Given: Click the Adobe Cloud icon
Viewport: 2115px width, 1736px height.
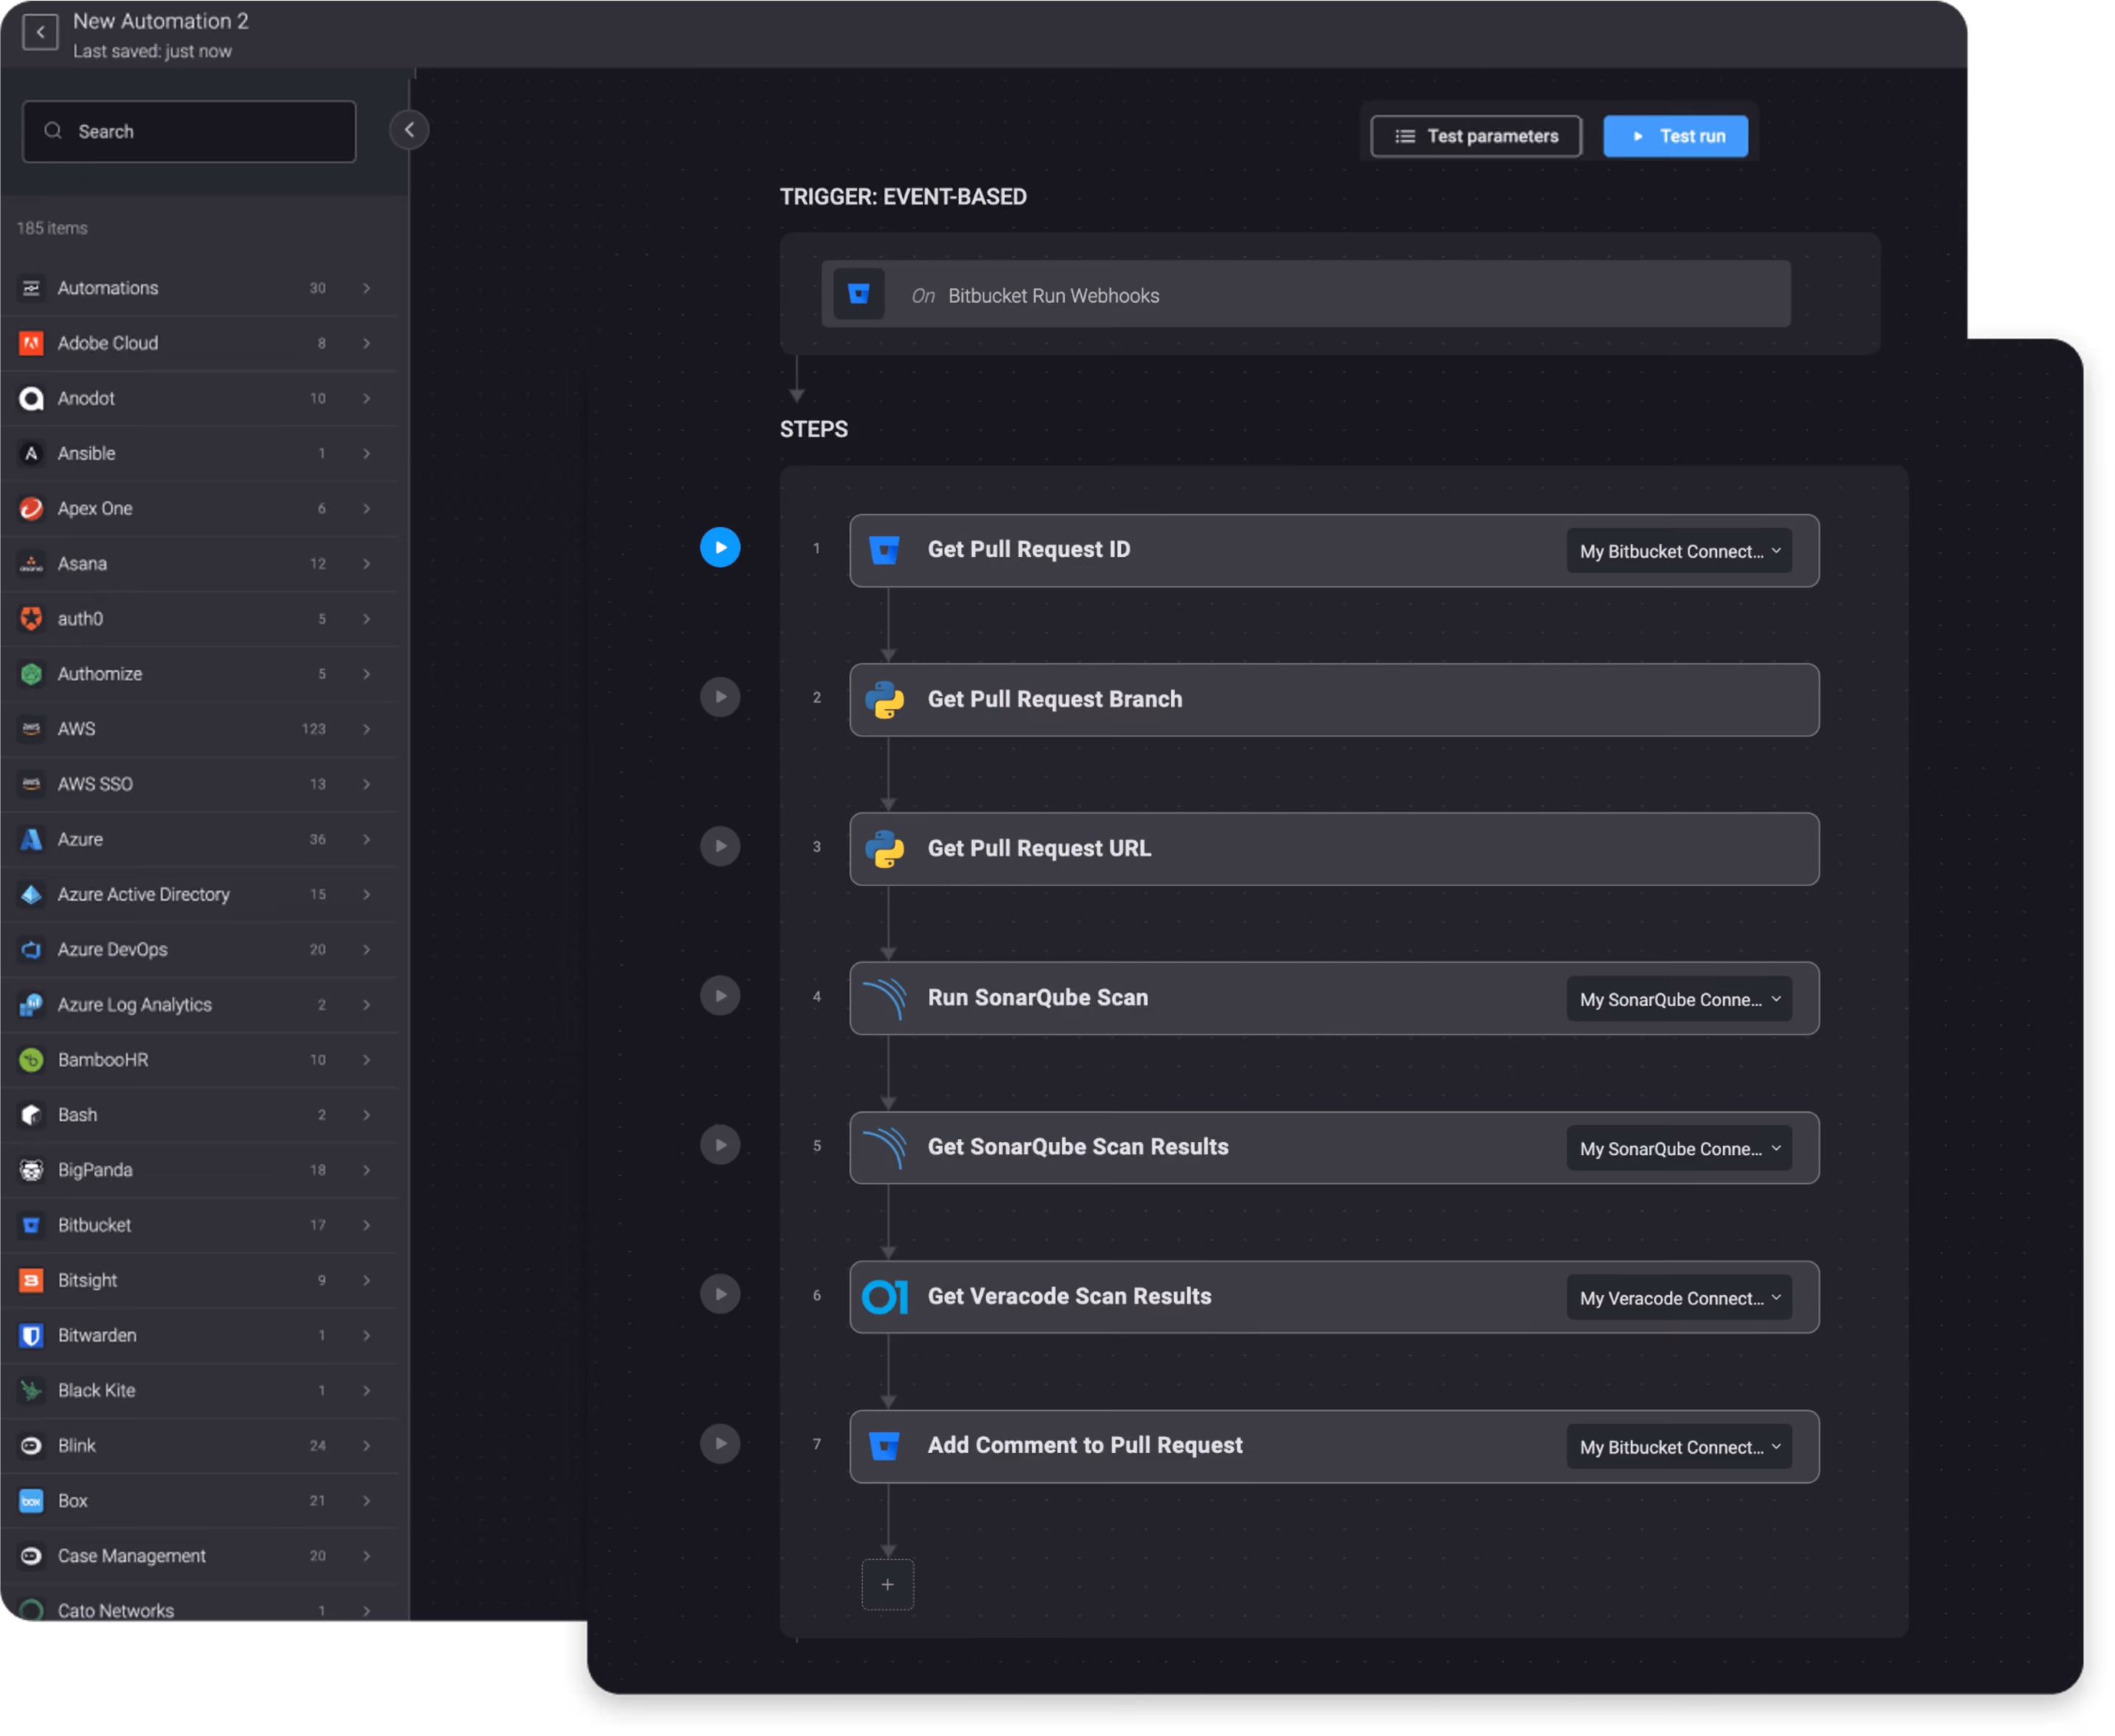Looking at the screenshot, I should point(31,343).
